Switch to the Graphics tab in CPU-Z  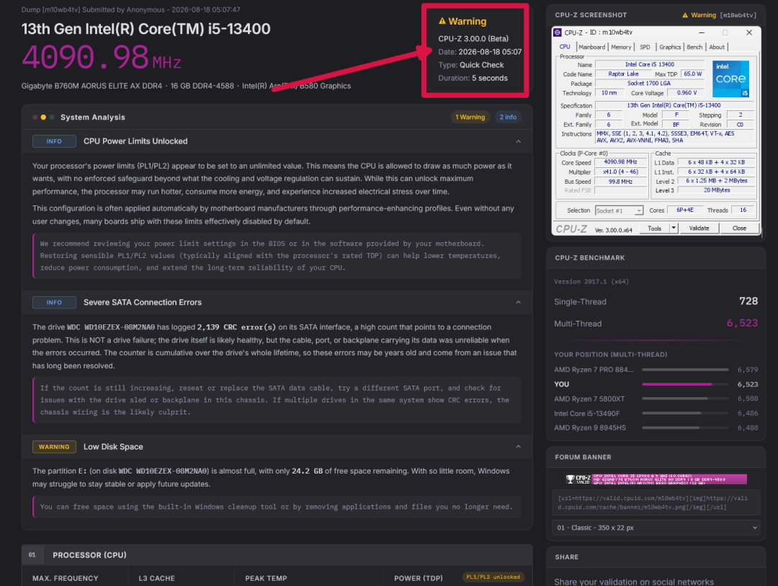point(670,47)
